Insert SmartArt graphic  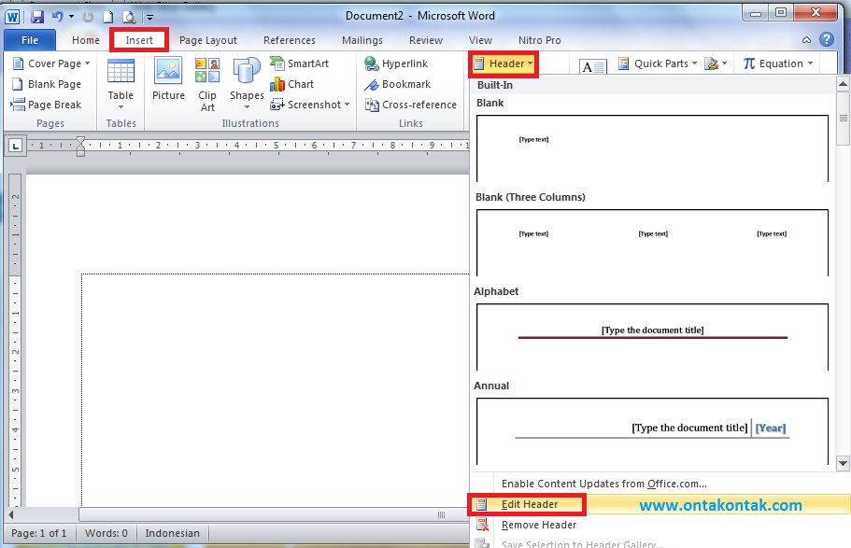[x=300, y=63]
